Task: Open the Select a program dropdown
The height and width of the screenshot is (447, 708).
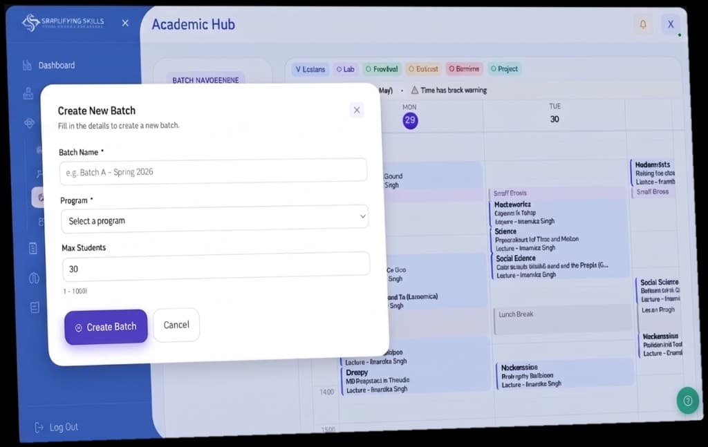Action: pos(214,219)
